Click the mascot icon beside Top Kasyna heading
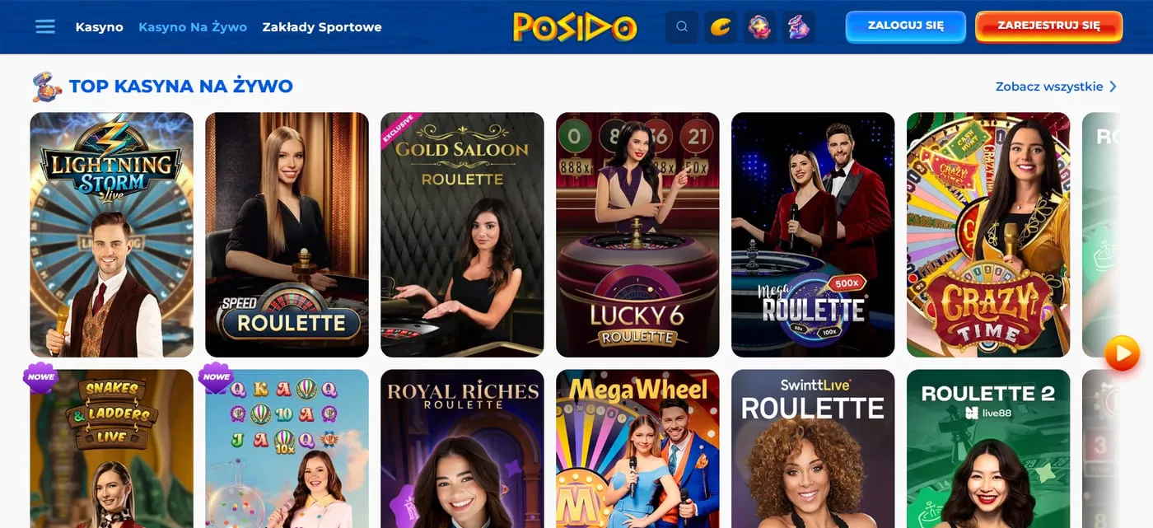This screenshot has height=528, width=1153. tap(47, 86)
